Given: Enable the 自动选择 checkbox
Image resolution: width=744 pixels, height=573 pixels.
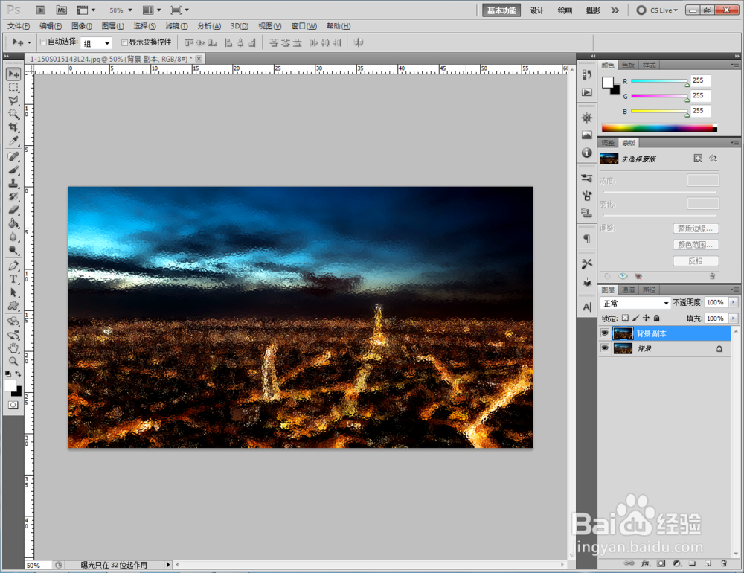Looking at the screenshot, I should tap(43, 42).
